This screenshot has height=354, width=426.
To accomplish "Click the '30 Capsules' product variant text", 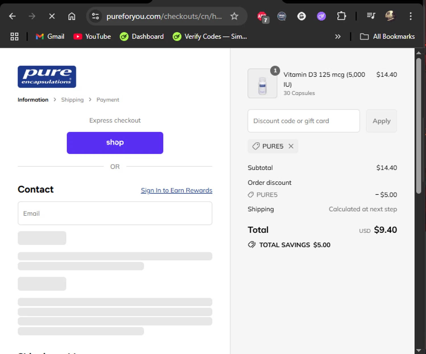I will coord(299,93).
